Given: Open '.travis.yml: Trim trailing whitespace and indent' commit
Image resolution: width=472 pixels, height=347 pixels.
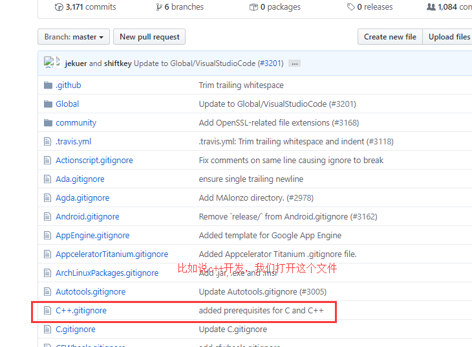Looking at the screenshot, I should click(296, 141).
